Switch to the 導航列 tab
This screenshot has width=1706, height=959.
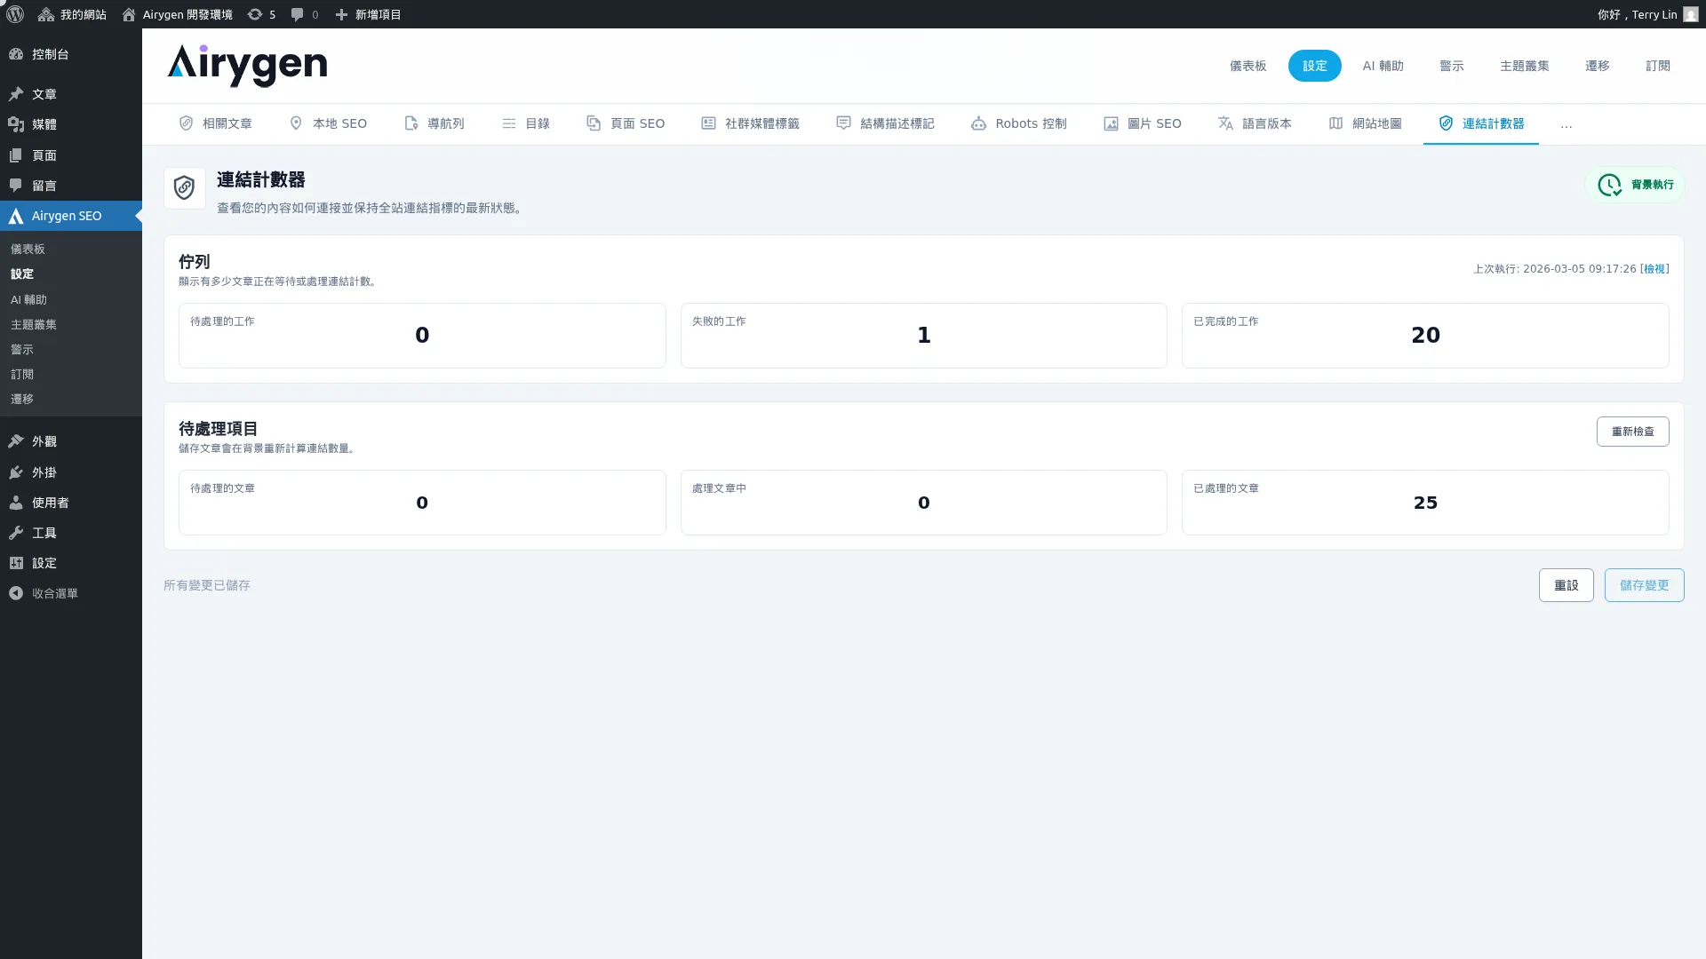point(434,123)
